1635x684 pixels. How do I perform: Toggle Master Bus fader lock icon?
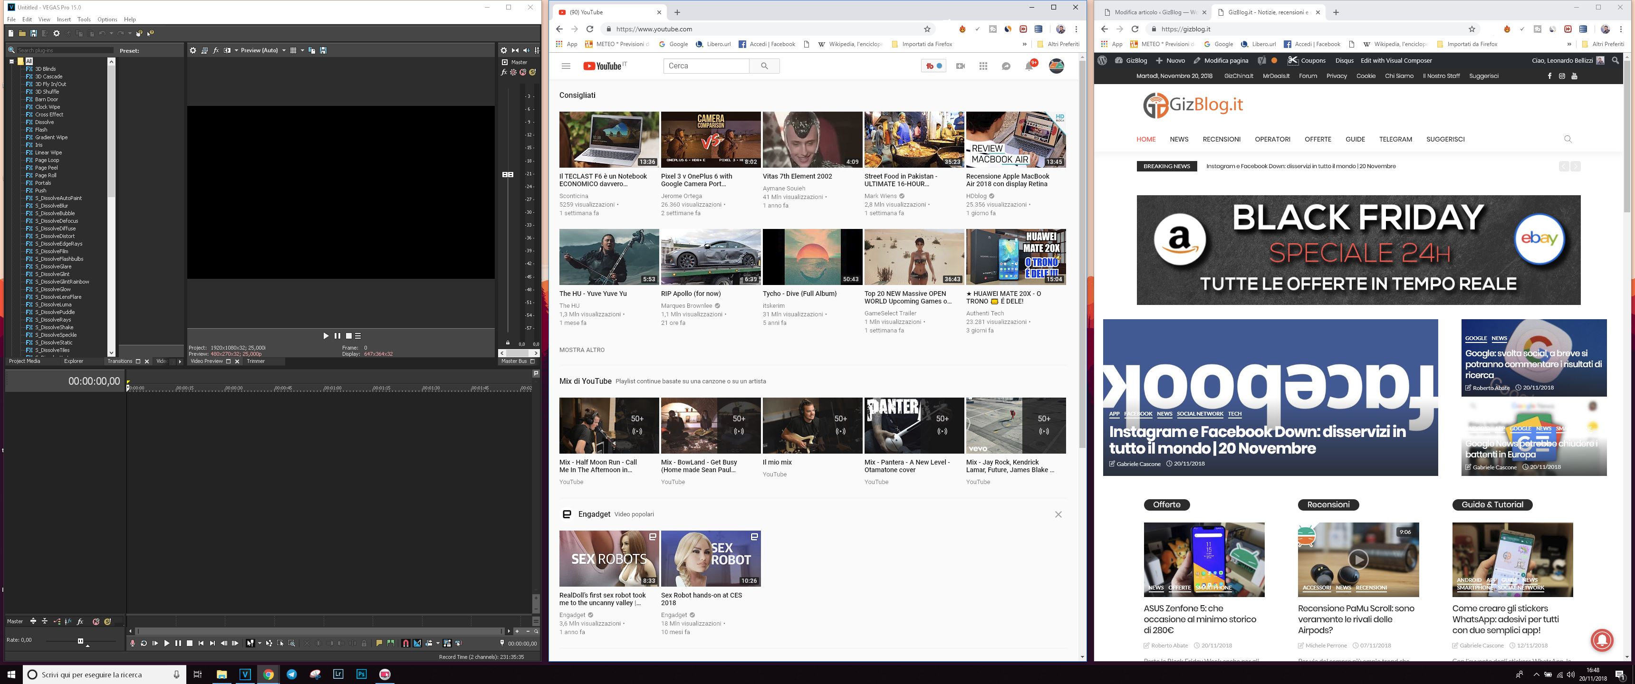point(508,342)
